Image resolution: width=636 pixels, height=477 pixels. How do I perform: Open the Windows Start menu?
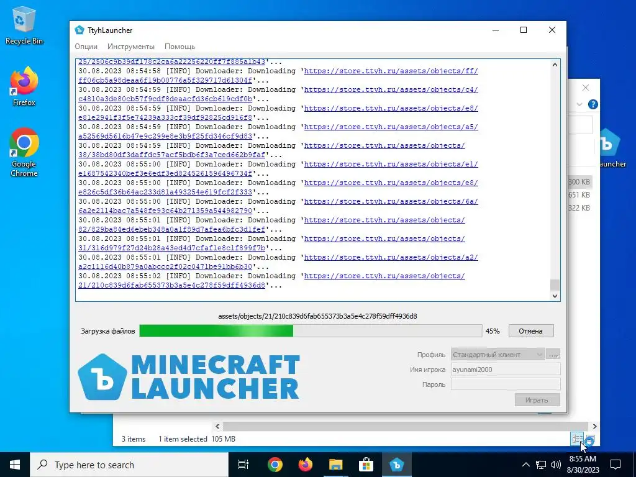15,465
